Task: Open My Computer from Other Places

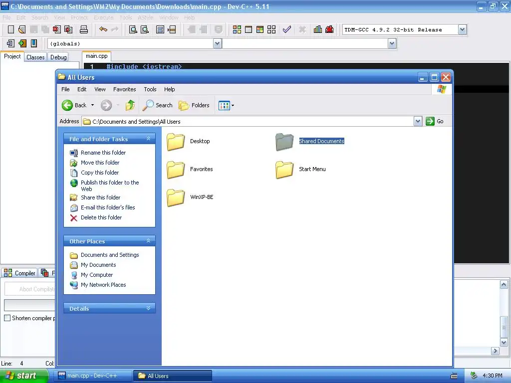Action: (97, 275)
